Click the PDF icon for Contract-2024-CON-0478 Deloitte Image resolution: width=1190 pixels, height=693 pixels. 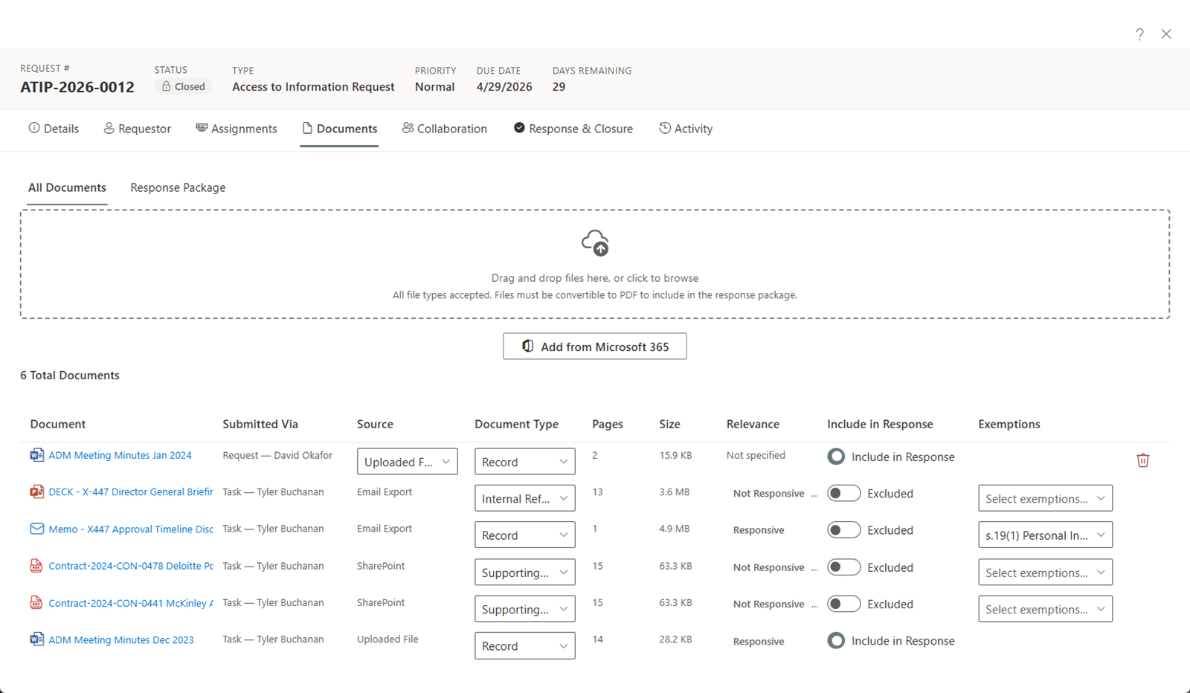click(36, 565)
